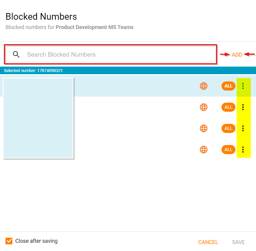The width and height of the screenshot is (256, 251).
Task: Uncheck the Close after saving checkbox
Action: pyautogui.click(x=9, y=241)
